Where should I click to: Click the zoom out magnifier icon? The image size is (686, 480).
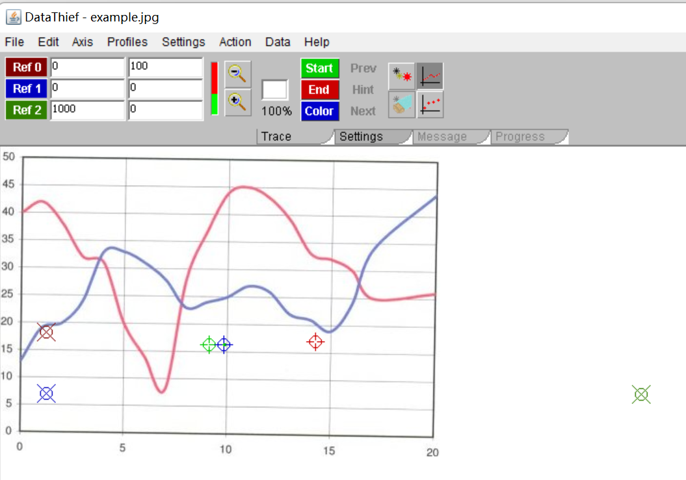point(237,74)
